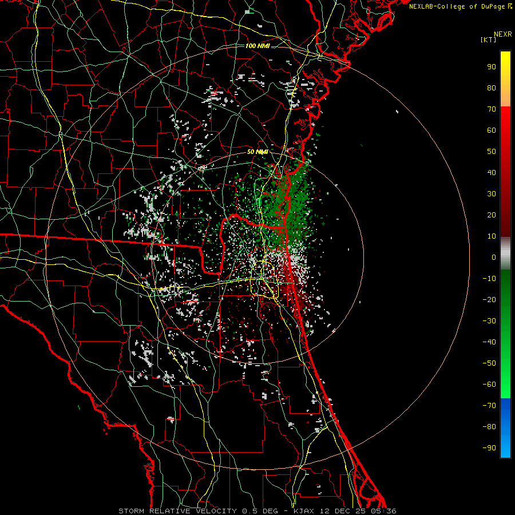The width and height of the screenshot is (515, 515).
Task: Click the KT units label above color scale
Action: pos(489,39)
